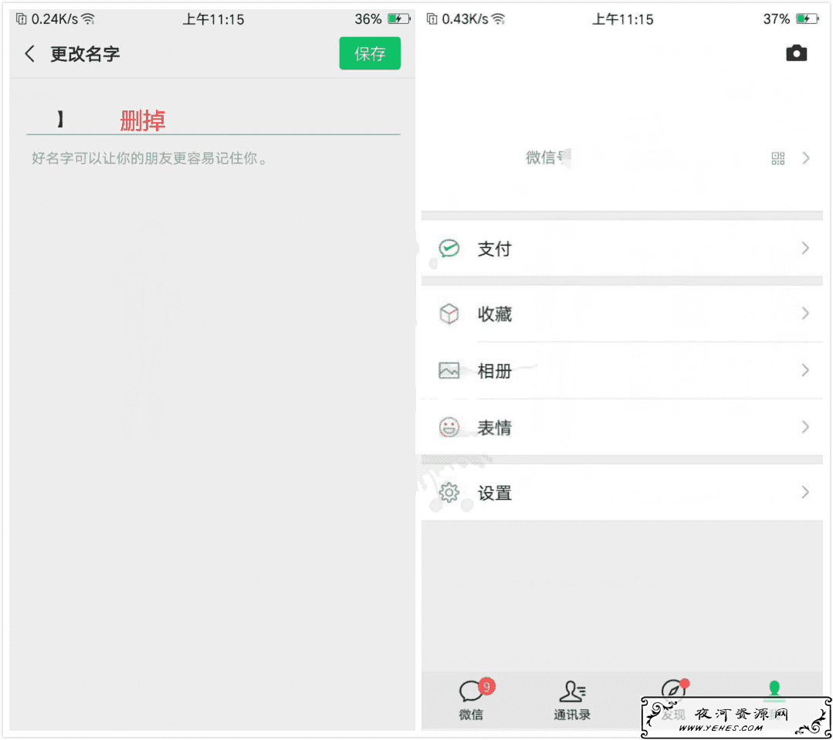
Task: Tap battery icon in right status bar
Action: (808, 19)
